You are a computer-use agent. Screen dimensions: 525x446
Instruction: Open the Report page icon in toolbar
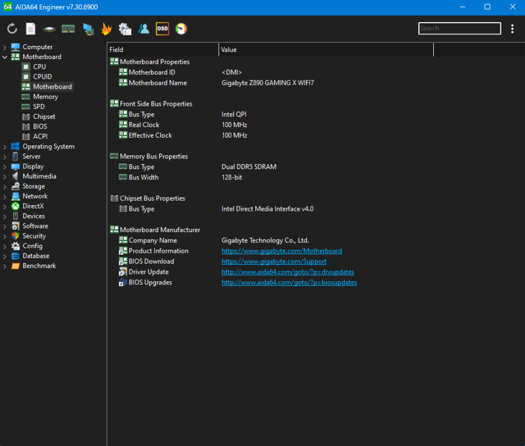pyautogui.click(x=30, y=29)
